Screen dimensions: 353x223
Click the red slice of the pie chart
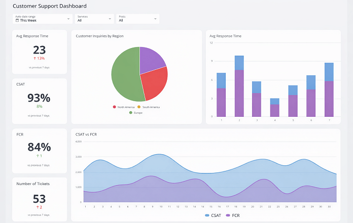[154, 82]
